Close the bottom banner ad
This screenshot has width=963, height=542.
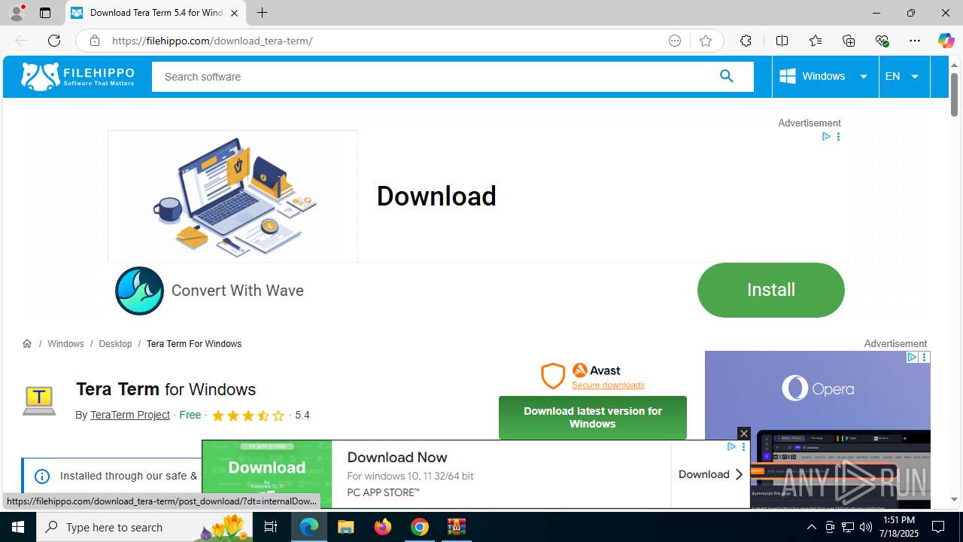[x=743, y=433]
